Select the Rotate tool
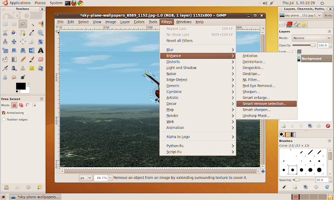Screen dimensions: 334x200 pyautogui.click(x=41, y=42)
